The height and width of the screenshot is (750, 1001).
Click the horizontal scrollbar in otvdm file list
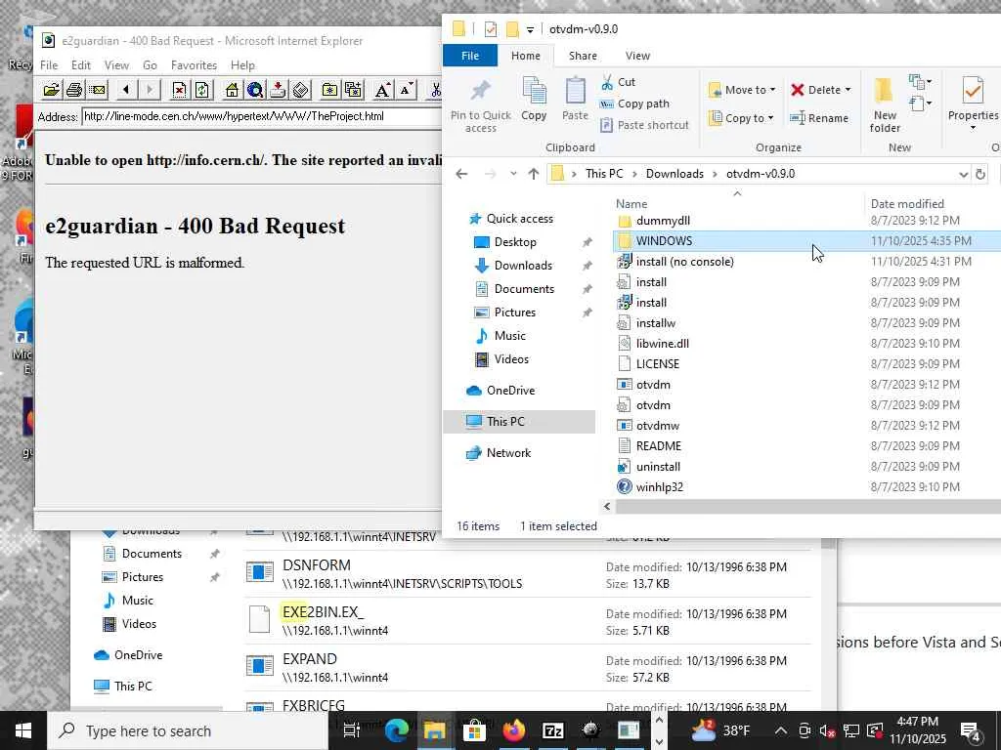(808, 507)
